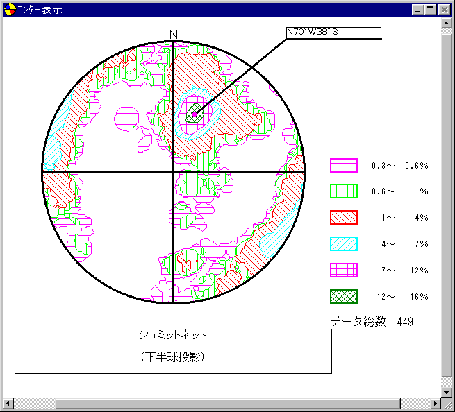Click the 0.6~ 1% legend text
This screenshot has height=412, width=455.
400,191
